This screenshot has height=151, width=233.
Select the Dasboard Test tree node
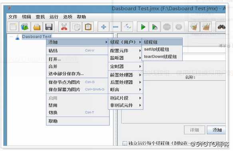tap(36, 36)
